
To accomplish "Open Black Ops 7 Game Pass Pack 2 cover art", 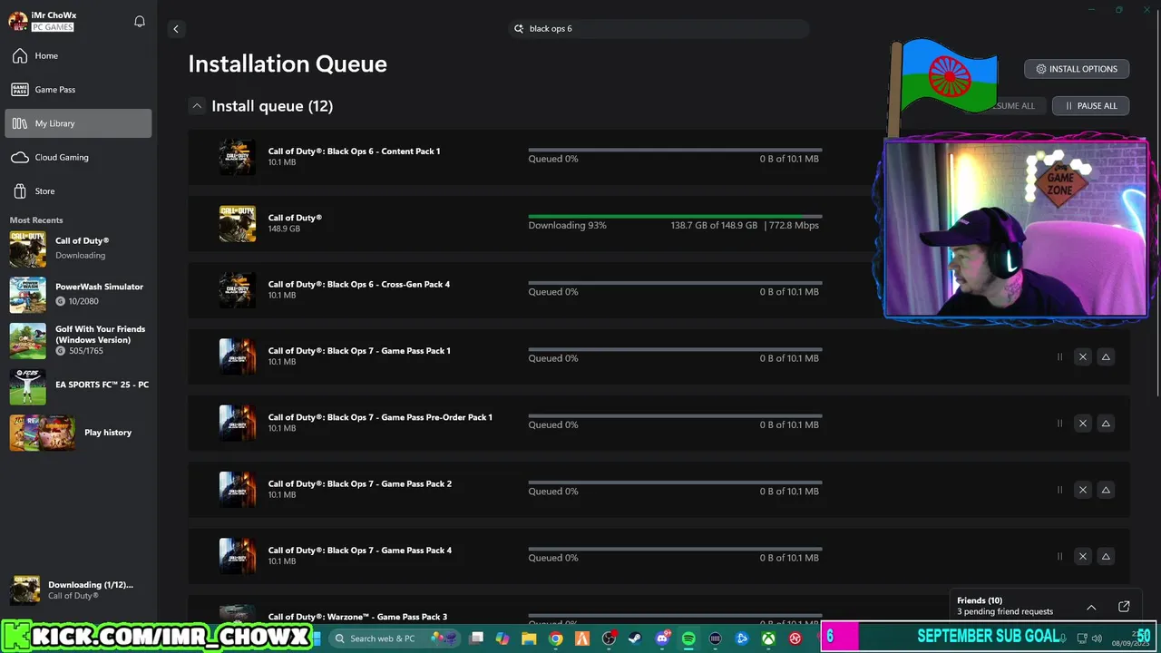I will 238,490.
